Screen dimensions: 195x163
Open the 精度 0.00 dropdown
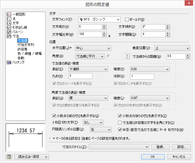pos(150,69)
